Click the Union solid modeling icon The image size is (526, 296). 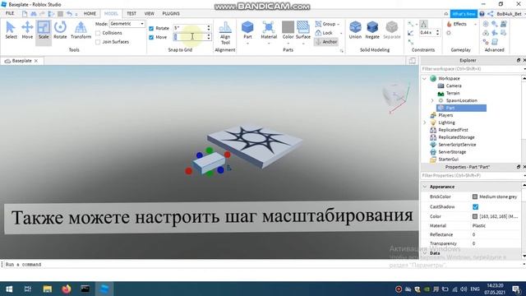355,27
